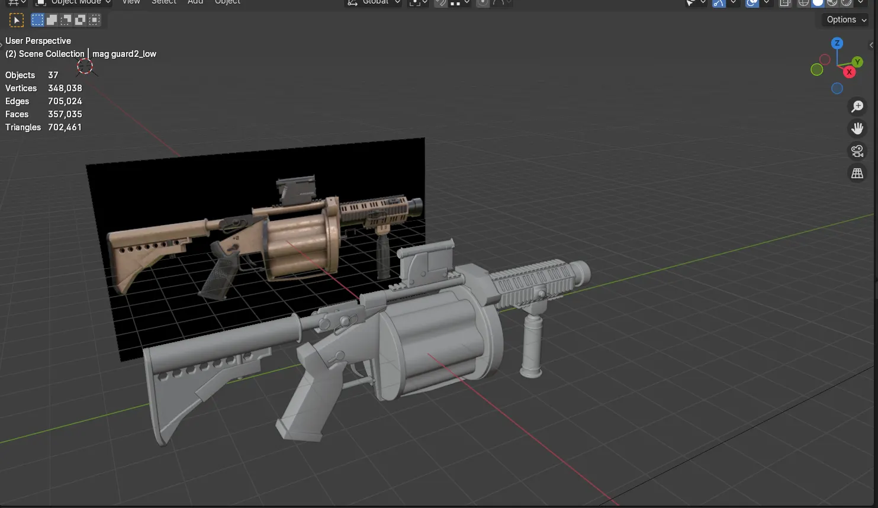Choose the Intersect selection mode icon
This screenshot has width=878, height=508.
pos(95,21)
